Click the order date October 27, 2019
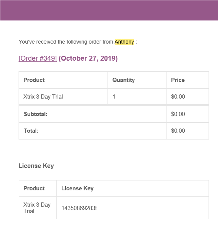Image resolution: width=218 pixels, height=229 pixels. pyautogui.click(x=88, y=58)
